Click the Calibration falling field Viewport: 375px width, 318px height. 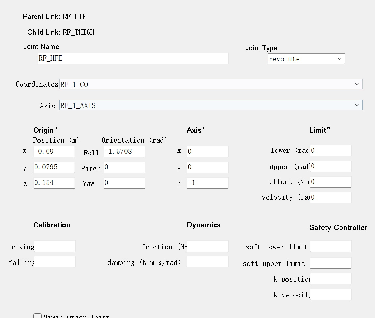[55, 262]
